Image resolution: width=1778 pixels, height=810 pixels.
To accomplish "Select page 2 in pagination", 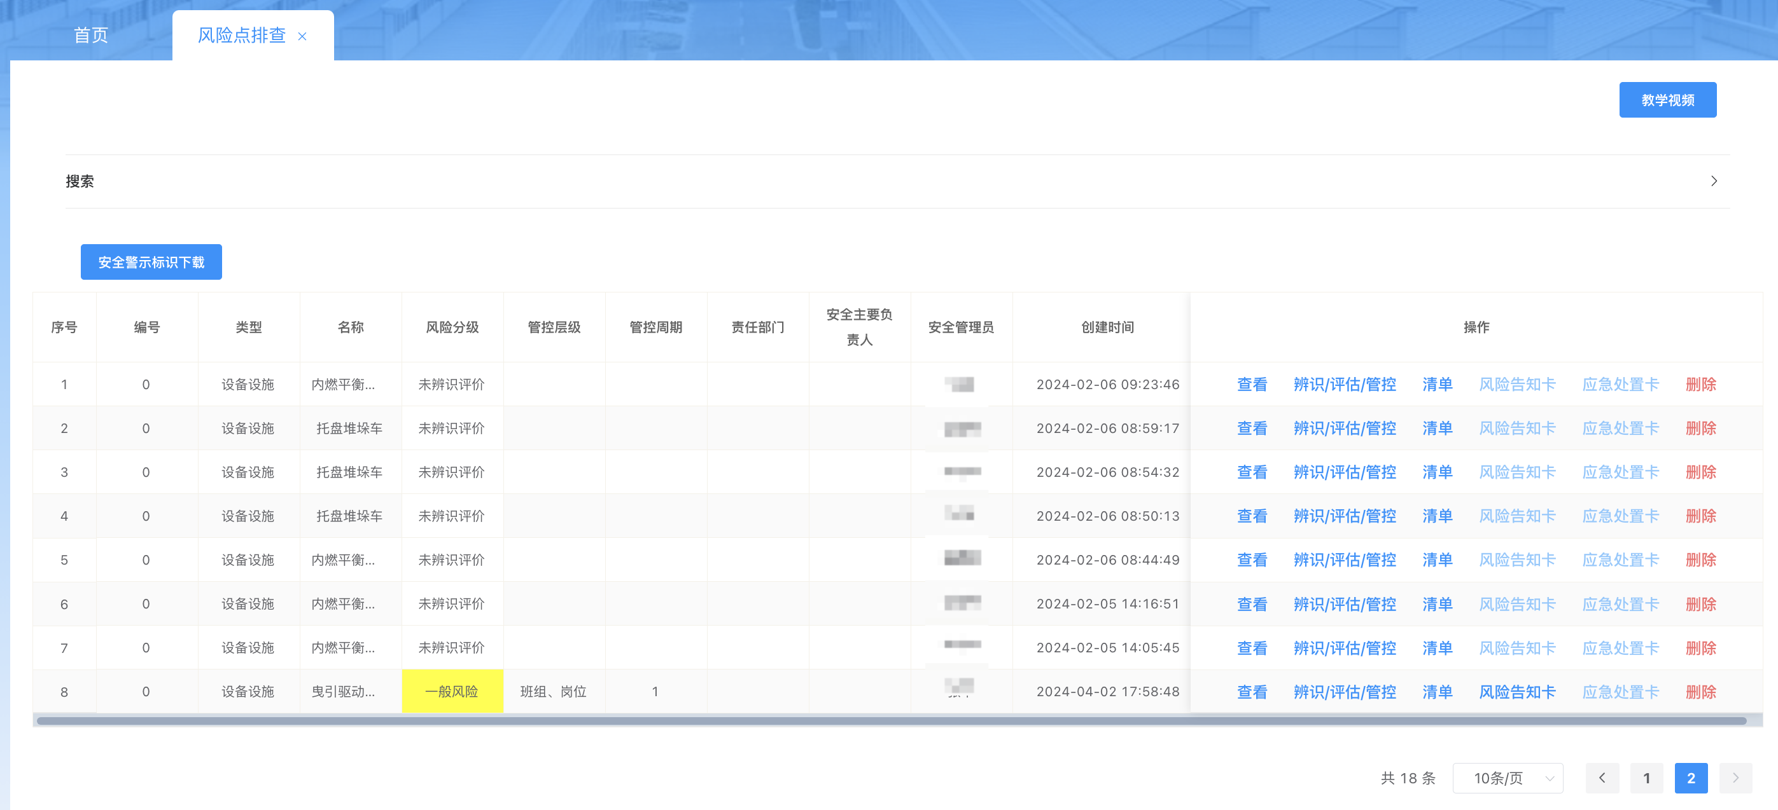I will point(1690,778).
